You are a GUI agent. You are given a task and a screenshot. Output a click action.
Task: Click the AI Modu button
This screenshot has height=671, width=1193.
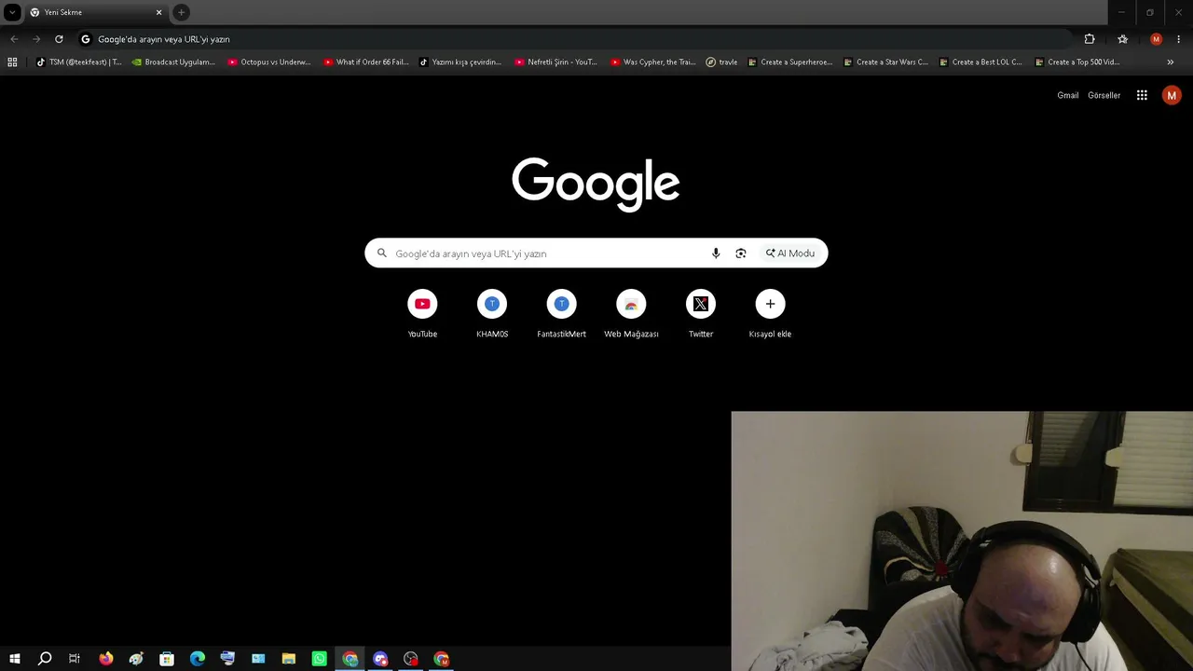(790, 253)
